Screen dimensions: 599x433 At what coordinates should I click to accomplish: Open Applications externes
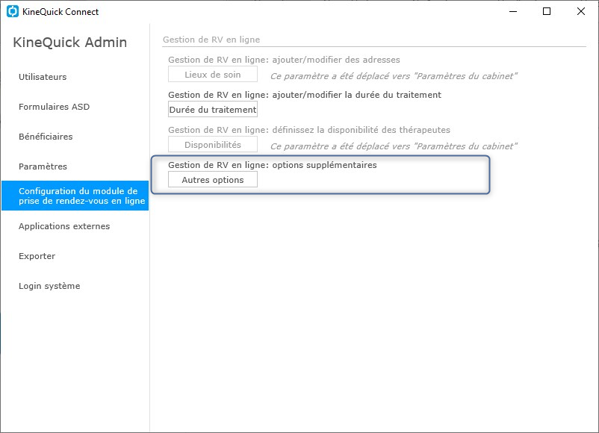[64, 226]
